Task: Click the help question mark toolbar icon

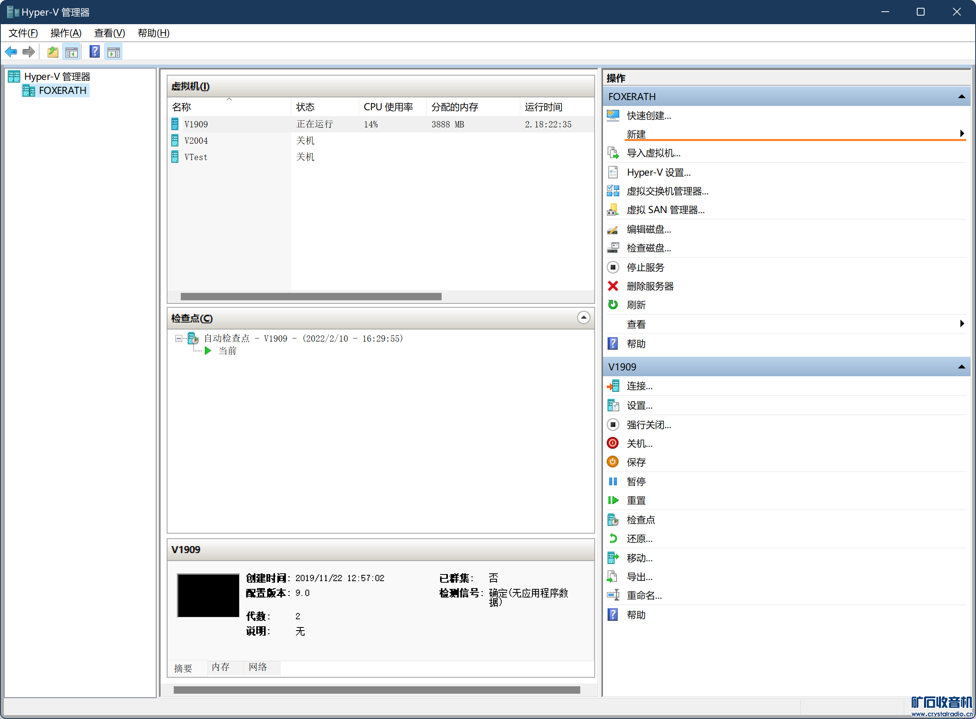Action: pos(94,52)
